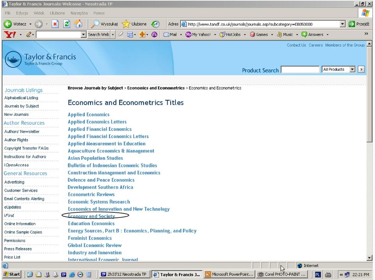Click the Przejdź go button
Viewport: 375px width, 280px height.
point(359,24)
